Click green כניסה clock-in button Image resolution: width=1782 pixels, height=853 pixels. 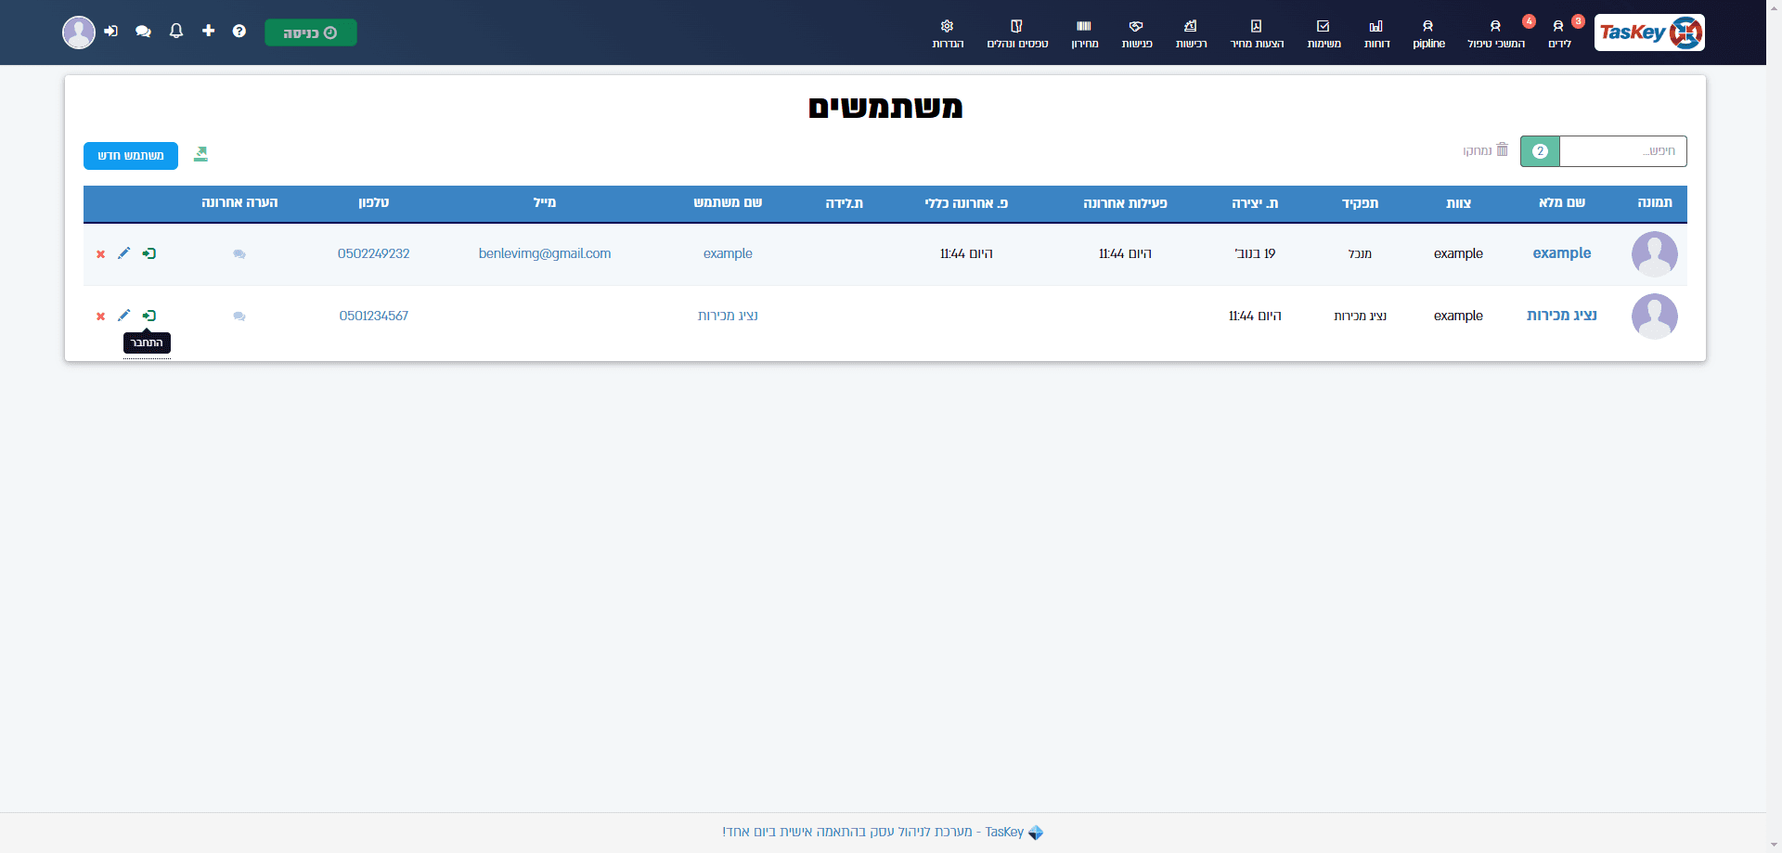pyautogui.click(x=311, y=32)
